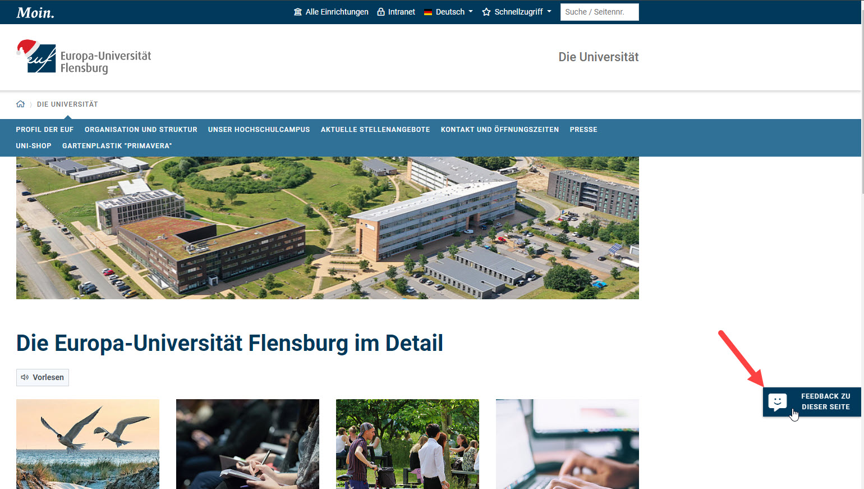Expand the Schnellzugriff dropdown menu
The height and width of the screenshot is (489, 864).
point(517,12)
